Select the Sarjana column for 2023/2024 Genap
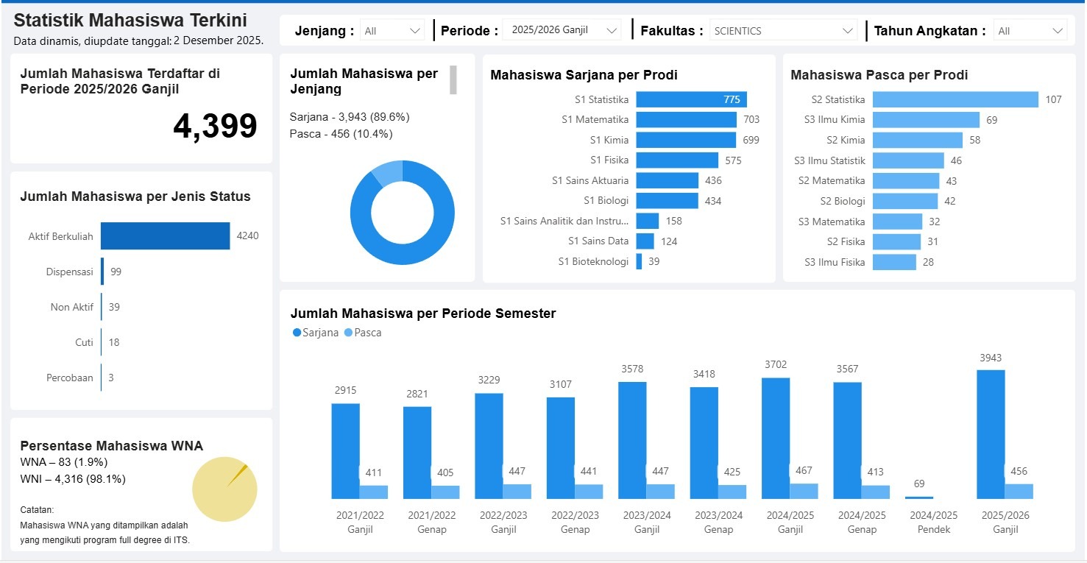The image size is (1087, 563). tap(704, 443)
